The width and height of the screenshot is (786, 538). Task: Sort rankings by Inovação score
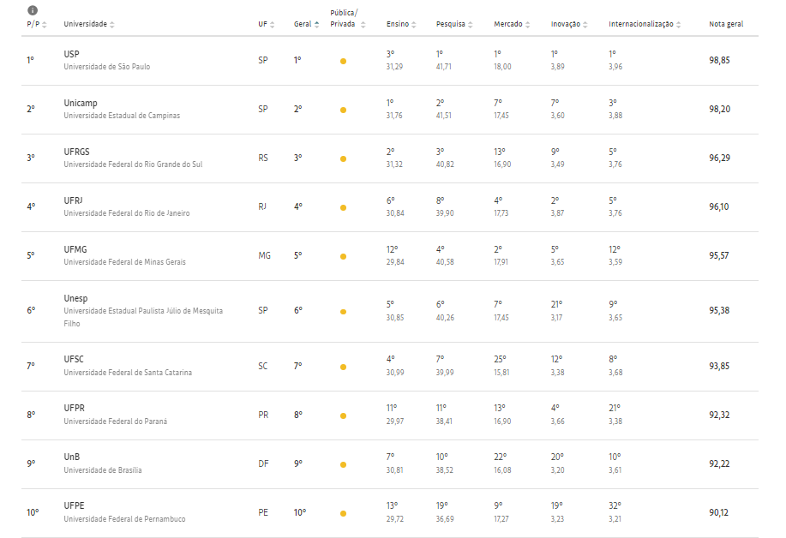[x=585, y=25]
